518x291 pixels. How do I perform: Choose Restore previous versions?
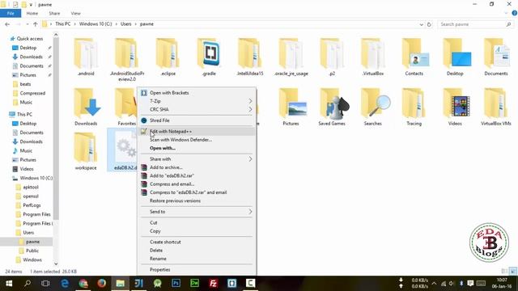[197, 200]
